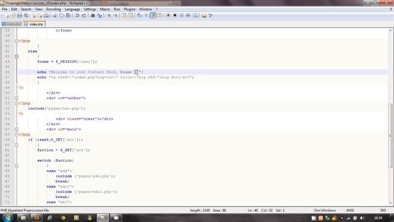Start macro recording with red dot

(x=168, y=15)
